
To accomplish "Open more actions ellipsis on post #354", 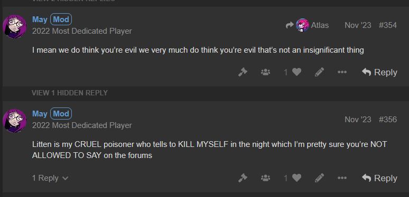I will pyautogui.click(x=342, y=72).
